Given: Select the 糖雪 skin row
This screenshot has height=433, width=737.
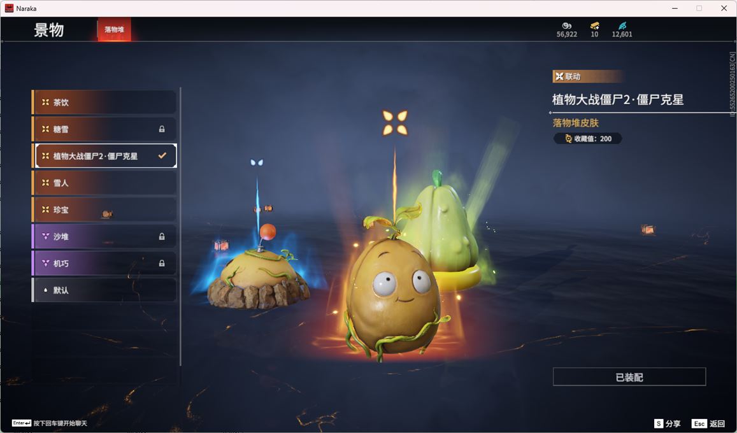Looking at the screenshot, I should [x=104, y=129].
